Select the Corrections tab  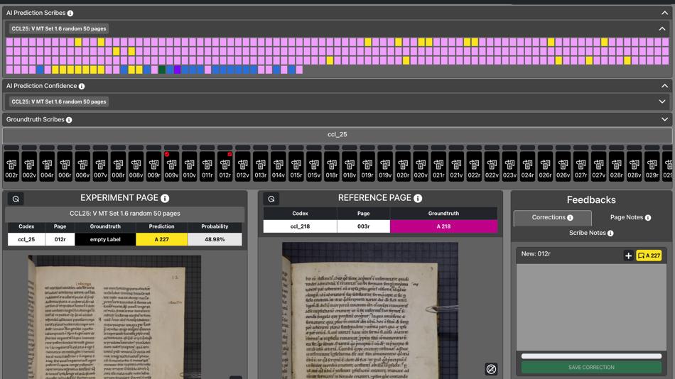552,217
